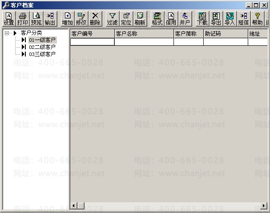Click the horizontal scrollbar right arrow
Image resolution: width=270 pixels, height=213 pixels.
click(264, 205)
